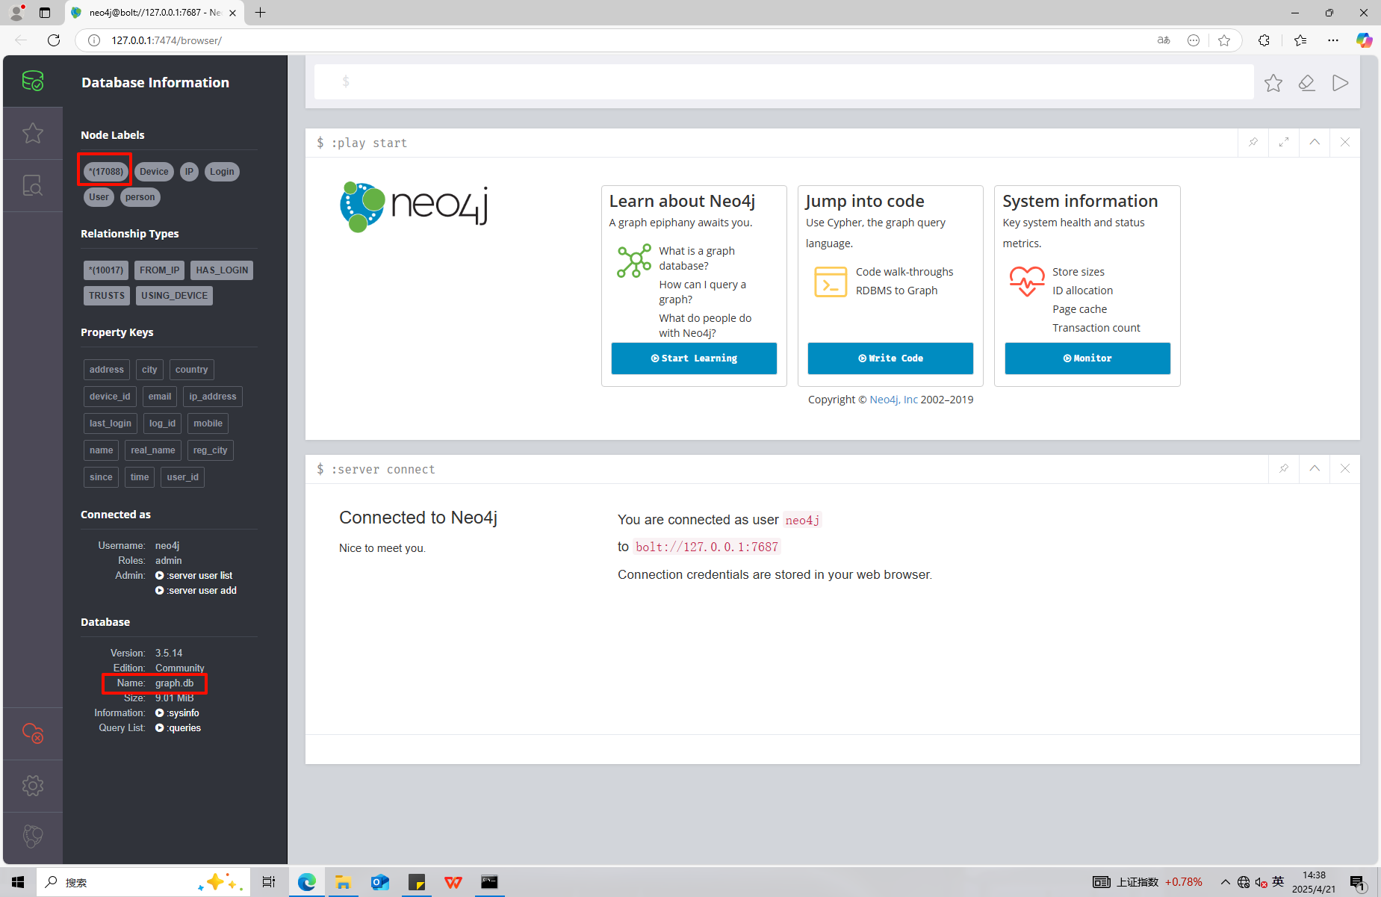This screenshot has height=897, width=1381.
Task: Select the HAS_LOGIN relationship type
Action: click(222, 270)
